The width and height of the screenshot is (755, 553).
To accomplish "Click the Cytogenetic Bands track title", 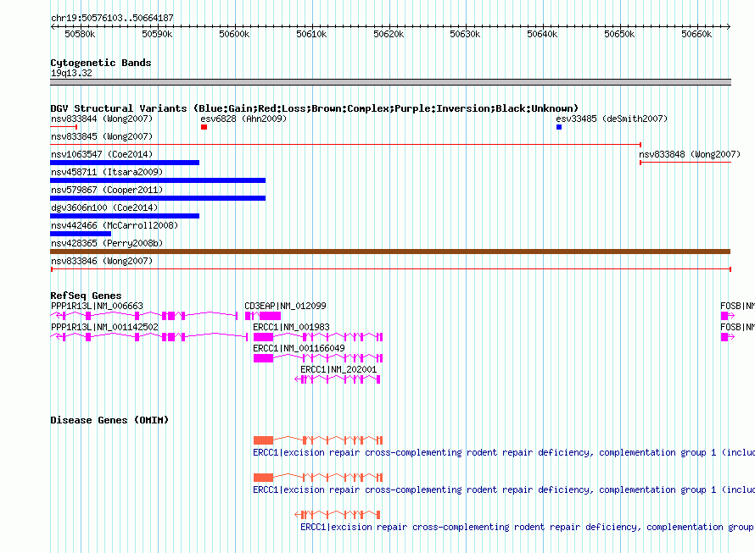I will (101, 63).
